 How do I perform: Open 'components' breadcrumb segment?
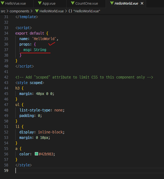tap(19, 11)
